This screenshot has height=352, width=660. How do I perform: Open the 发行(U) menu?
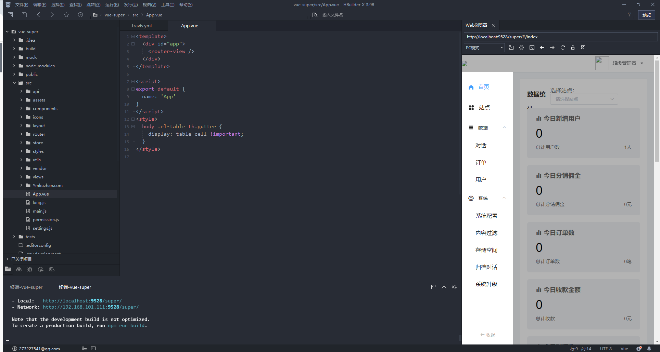click(x=130, y=5)
